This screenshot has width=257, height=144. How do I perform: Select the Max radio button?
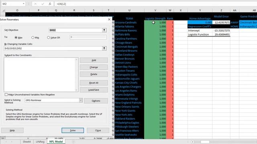tap(16, 38)
